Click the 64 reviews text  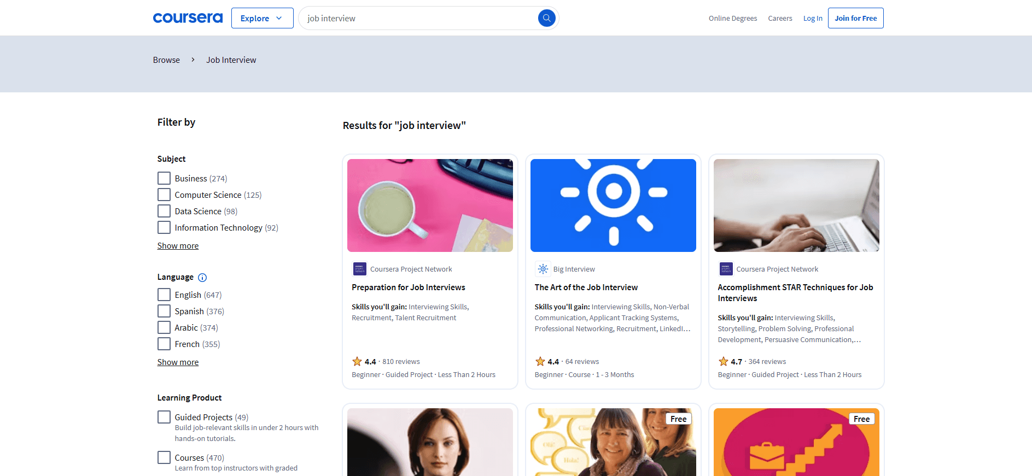point(582,362)
